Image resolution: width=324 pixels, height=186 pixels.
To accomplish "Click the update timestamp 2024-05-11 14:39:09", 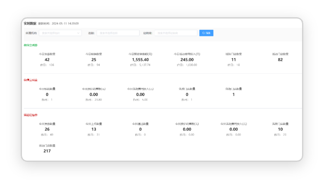I will tap(65, 24).
